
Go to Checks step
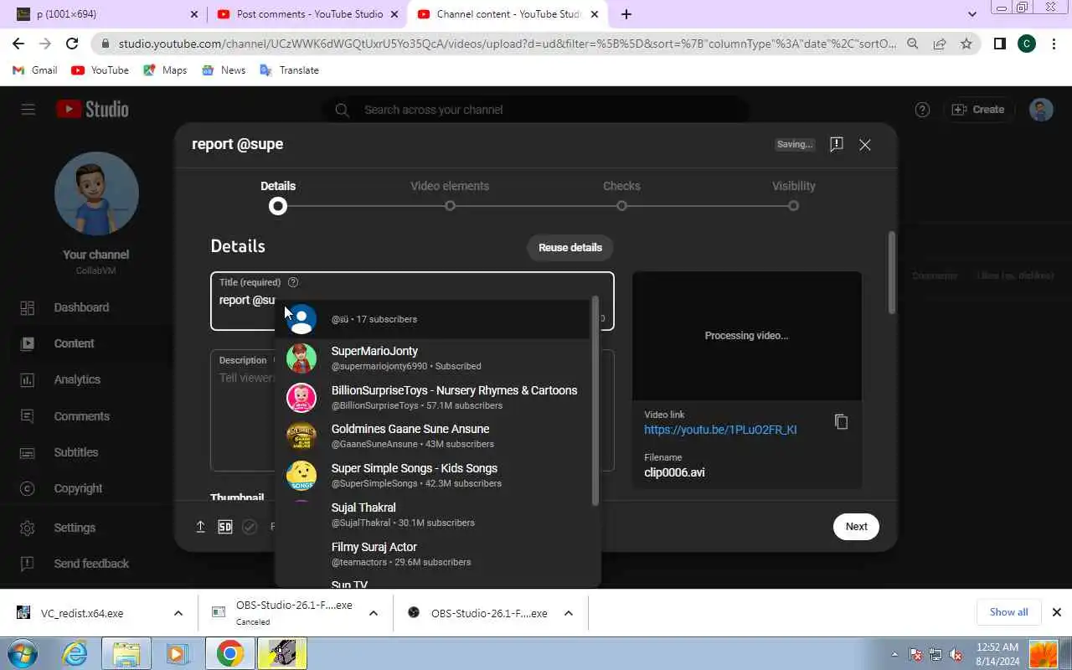click(x=621, y=196)
